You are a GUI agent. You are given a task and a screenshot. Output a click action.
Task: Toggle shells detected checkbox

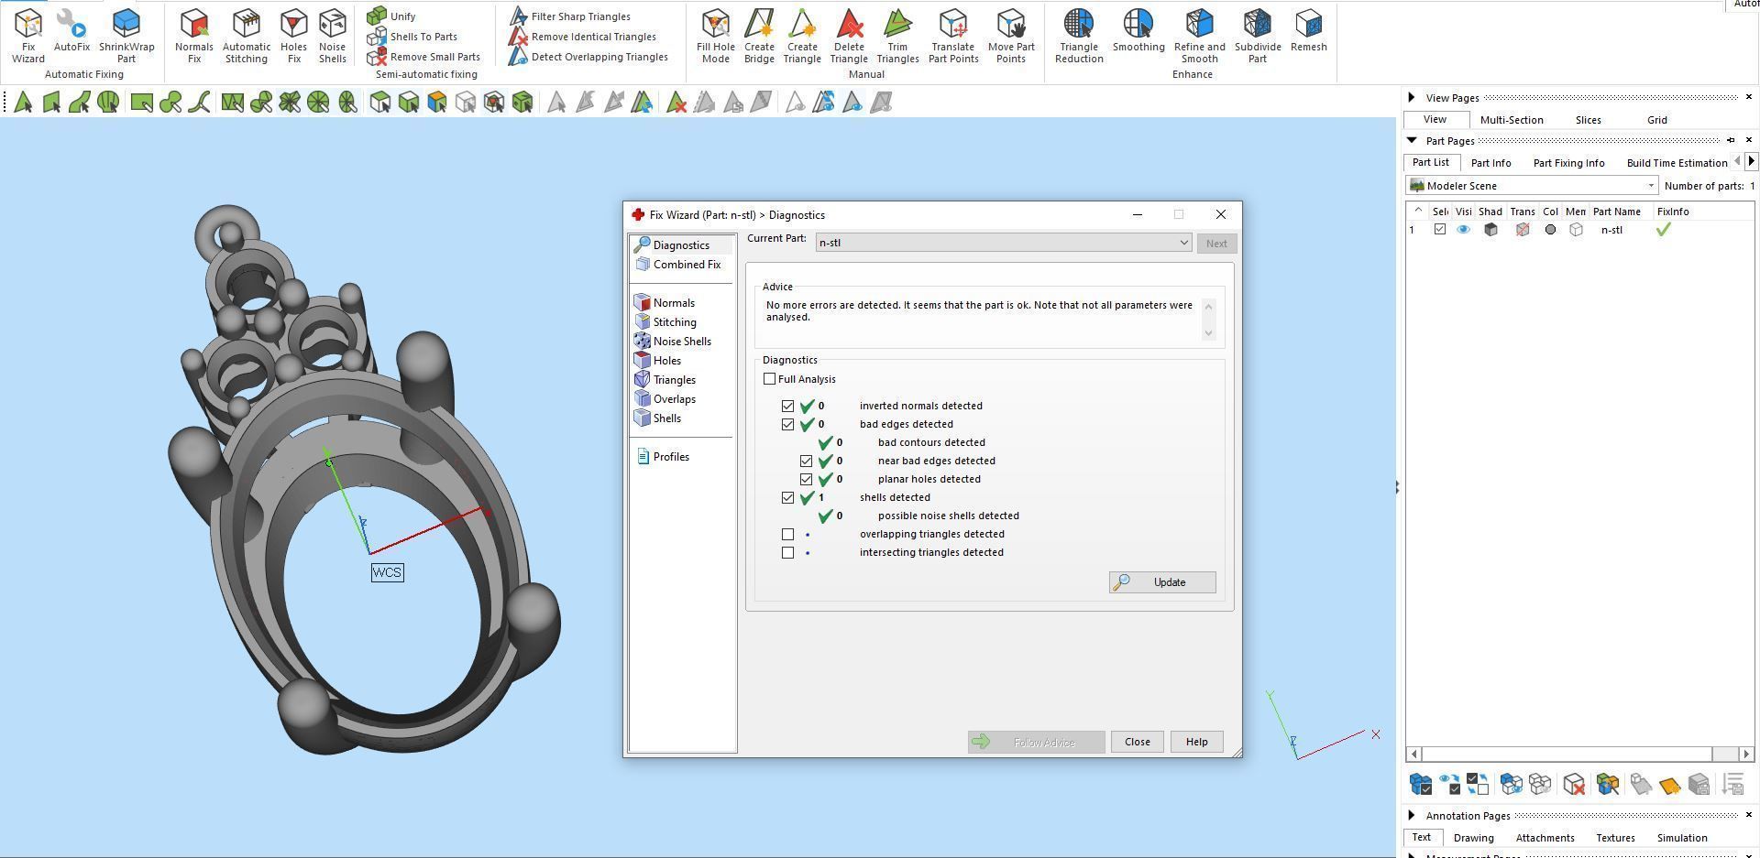click(788, 497)
